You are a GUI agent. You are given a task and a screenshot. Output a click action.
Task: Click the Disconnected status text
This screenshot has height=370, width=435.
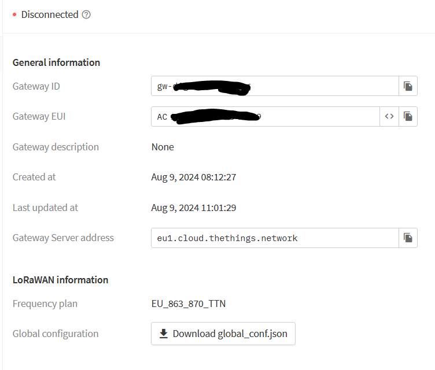(50, 14)
